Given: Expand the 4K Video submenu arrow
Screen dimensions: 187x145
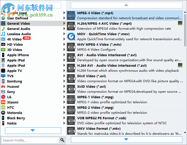Looking at the screenshot, I should tap(64, 39).
